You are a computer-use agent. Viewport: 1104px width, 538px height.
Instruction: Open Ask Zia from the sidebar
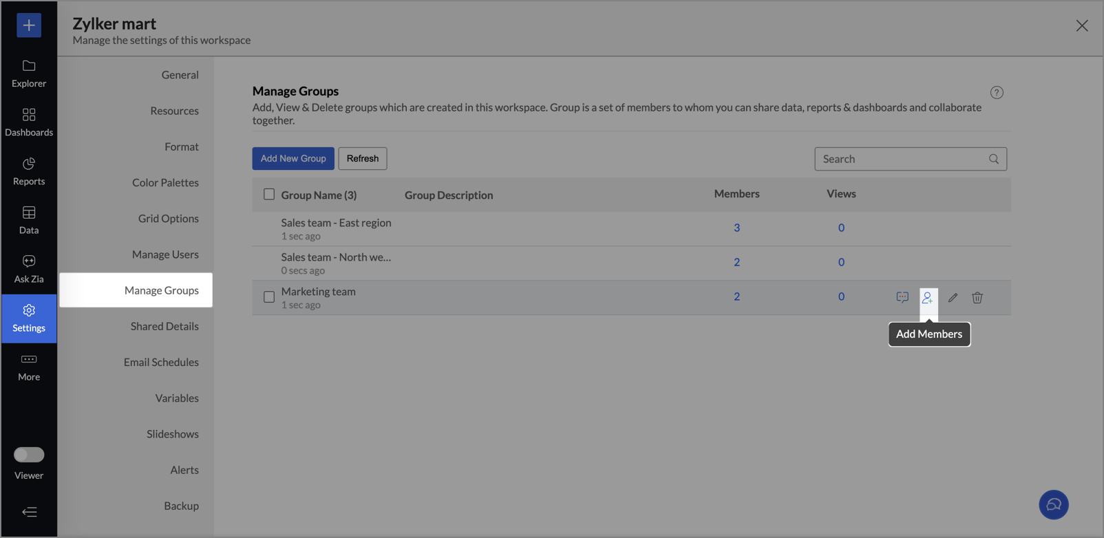[29, 268]
